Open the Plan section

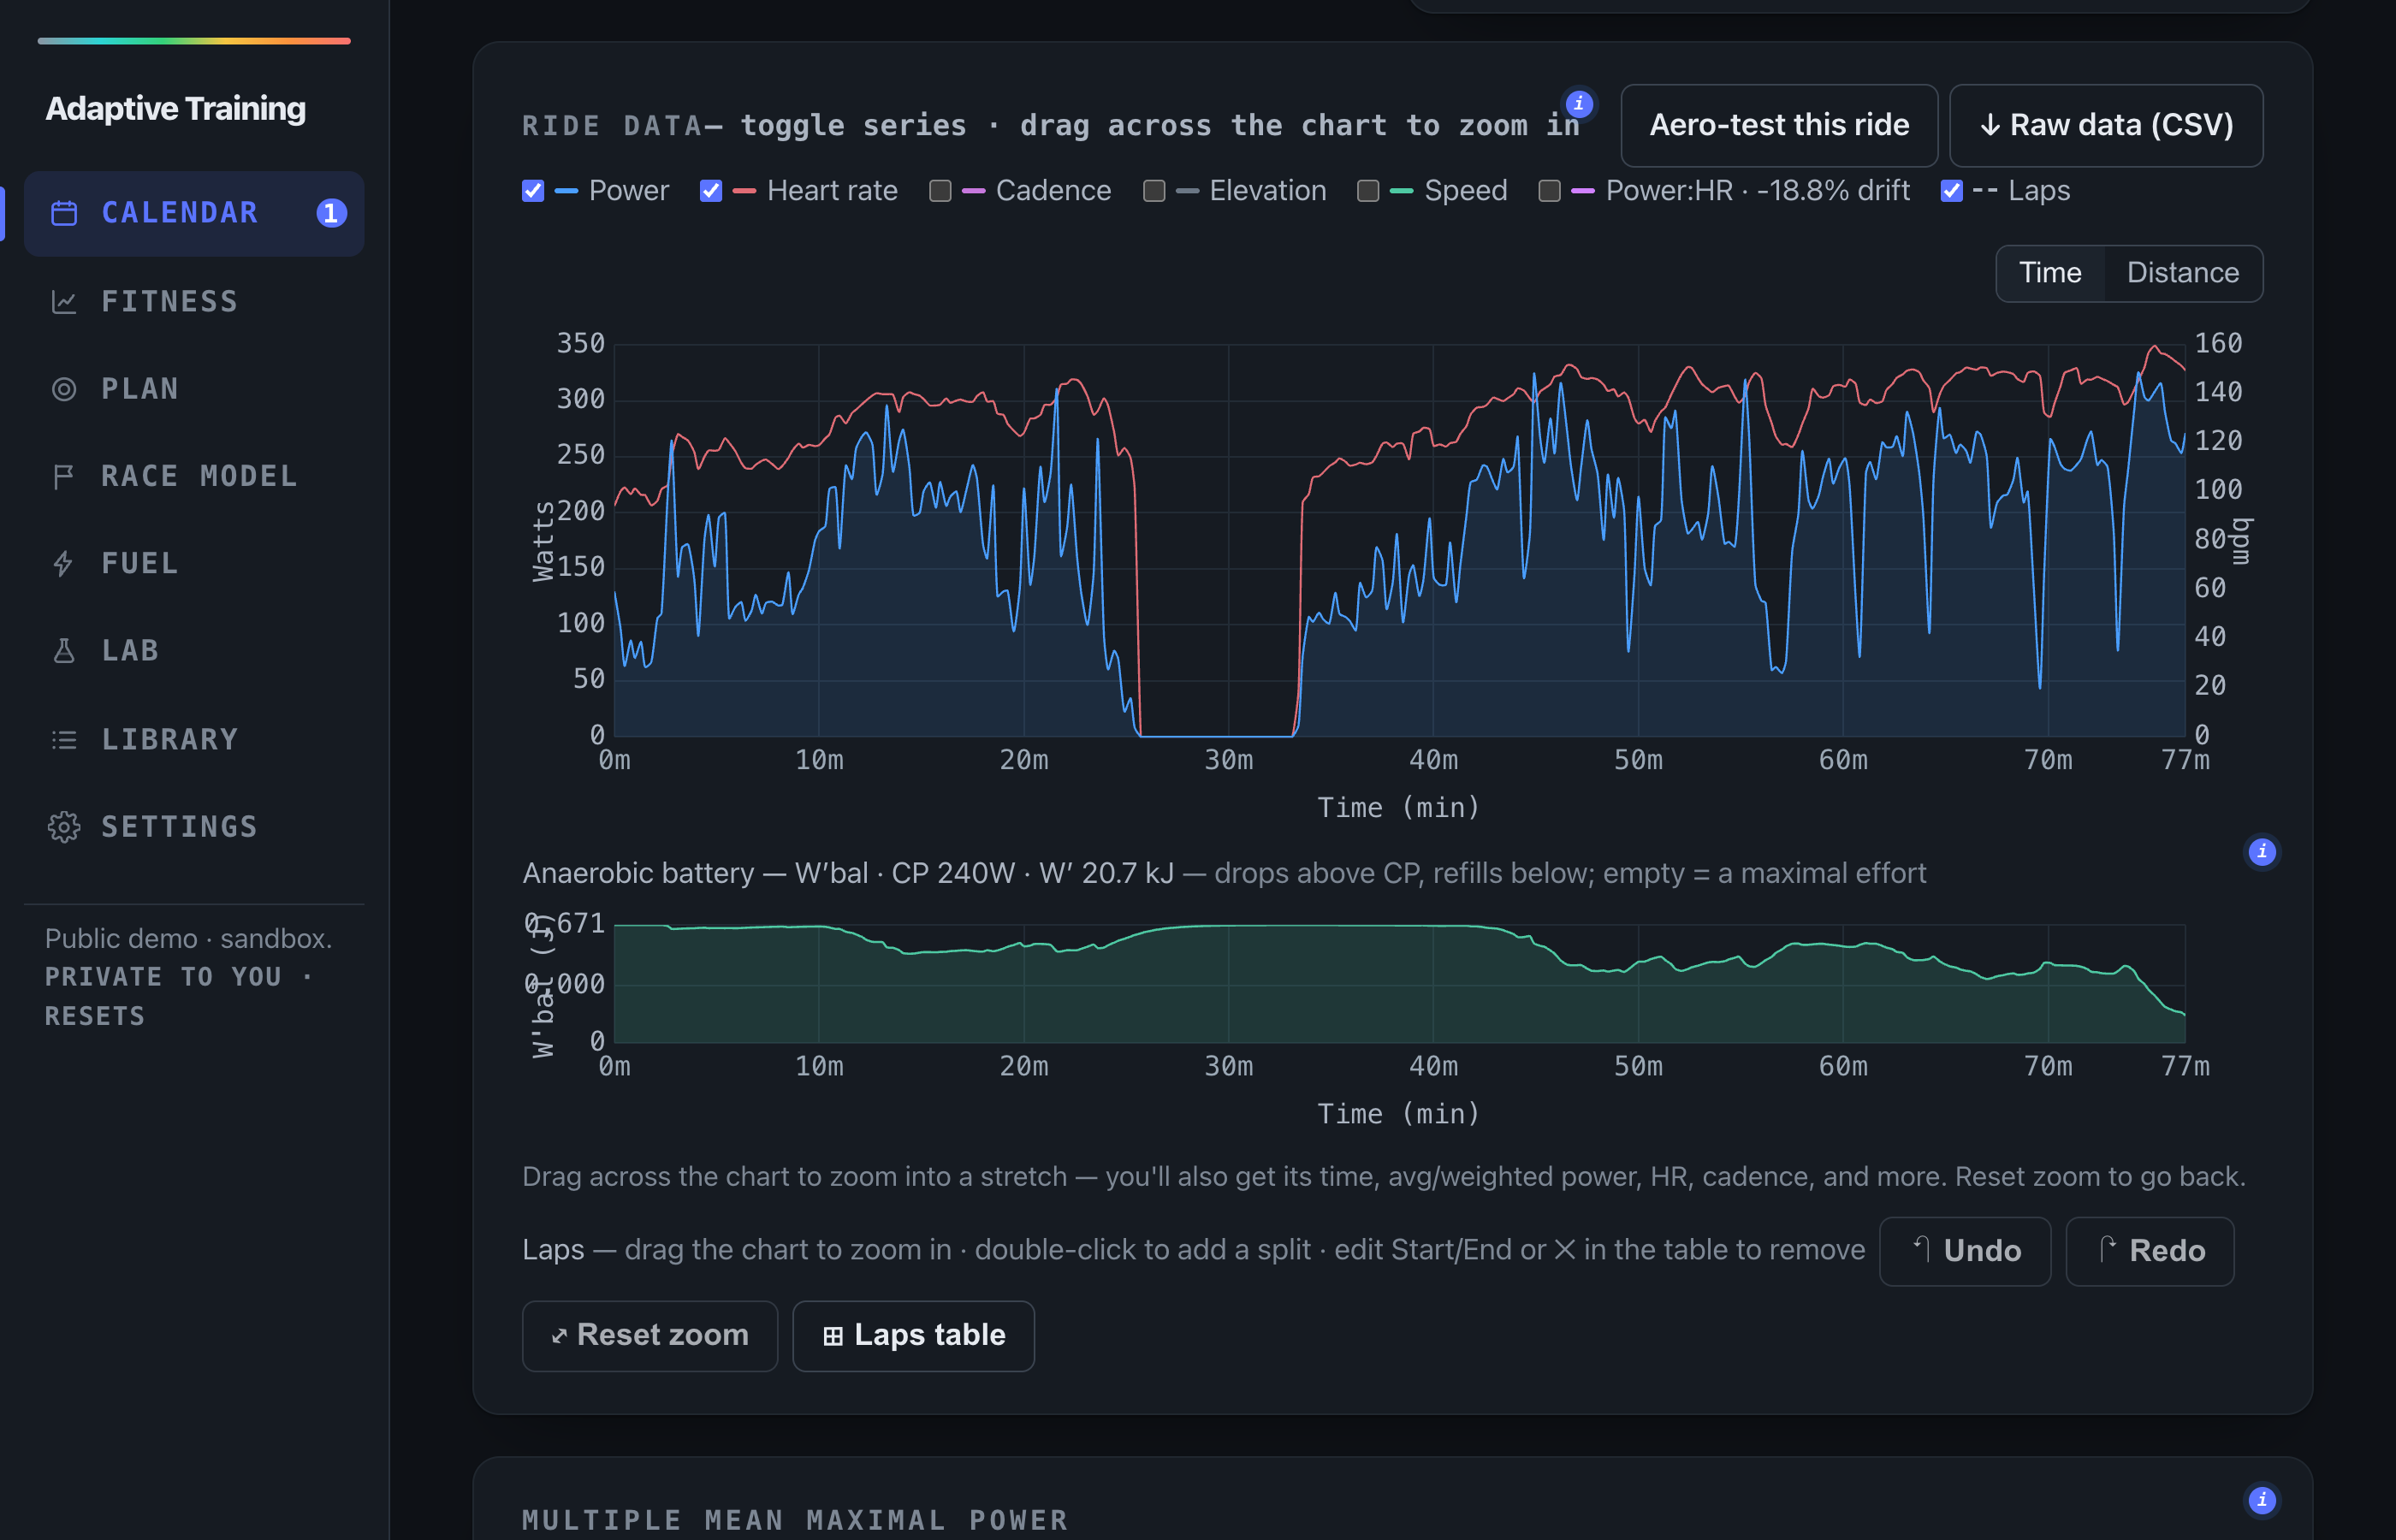[x=194, y=389]
